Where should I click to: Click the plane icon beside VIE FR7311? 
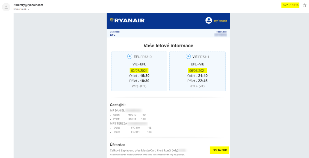pos(188,56)
